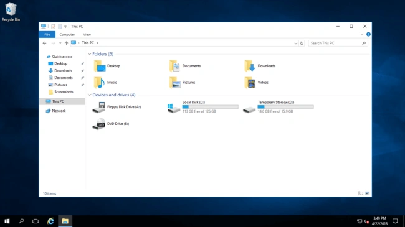The image size is (405, 227).
Task: Open taskbar Search
Action: (21, 221)
